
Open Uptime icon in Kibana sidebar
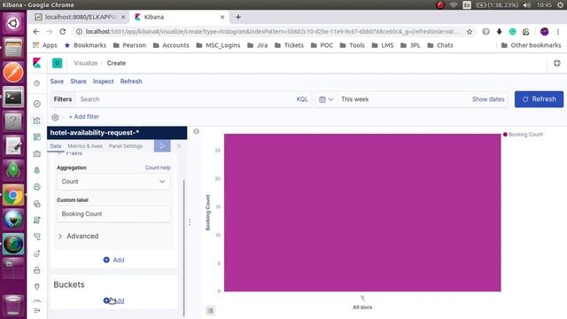pyautogui.click(x=37, y=253)
